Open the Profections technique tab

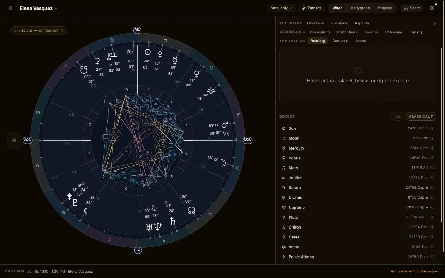[x=347, y=32]
